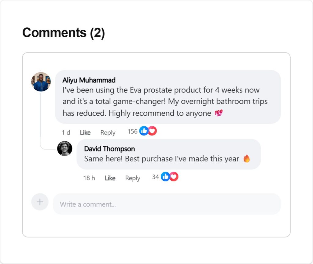
Task: Visit David Thompson's profile via name
Action: 109,149
